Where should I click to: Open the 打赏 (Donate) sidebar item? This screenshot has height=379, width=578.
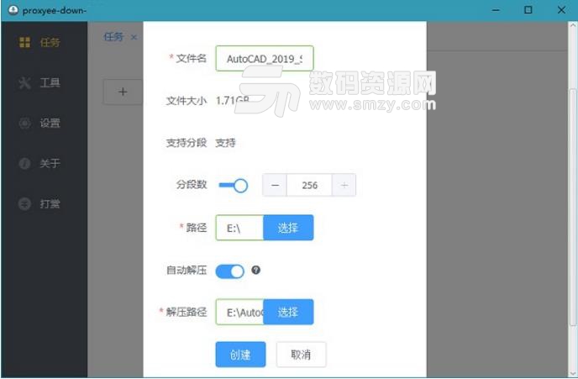(45, 203)
